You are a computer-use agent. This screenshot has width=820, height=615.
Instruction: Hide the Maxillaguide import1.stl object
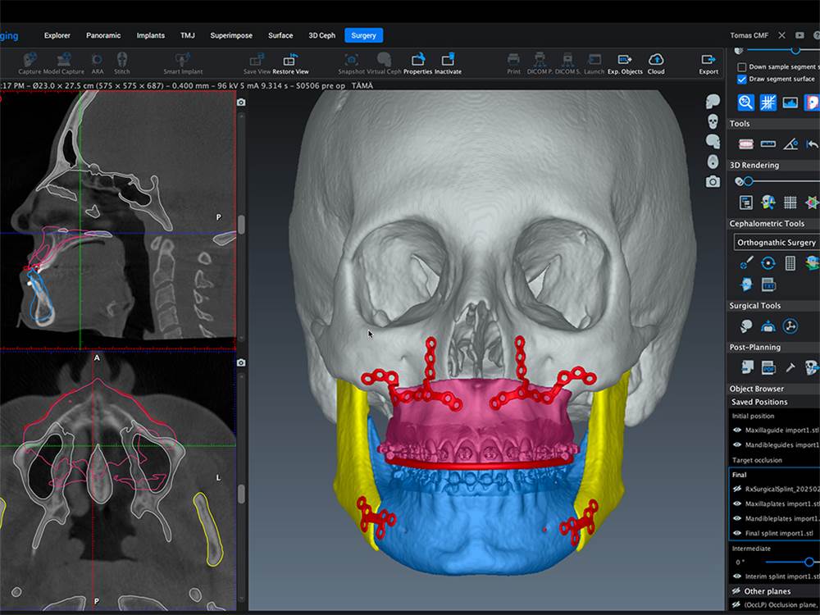[x=737, y=430]
